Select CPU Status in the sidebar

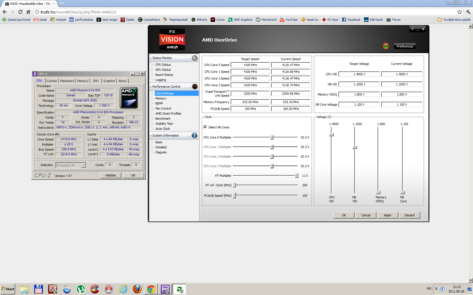(163, 65)
